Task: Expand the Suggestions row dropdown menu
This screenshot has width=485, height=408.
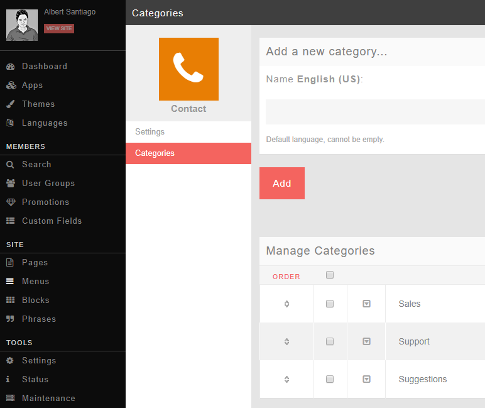Action: click(366, 379)
